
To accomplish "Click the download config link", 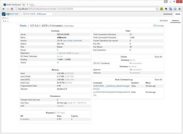I will coord(78,41).
